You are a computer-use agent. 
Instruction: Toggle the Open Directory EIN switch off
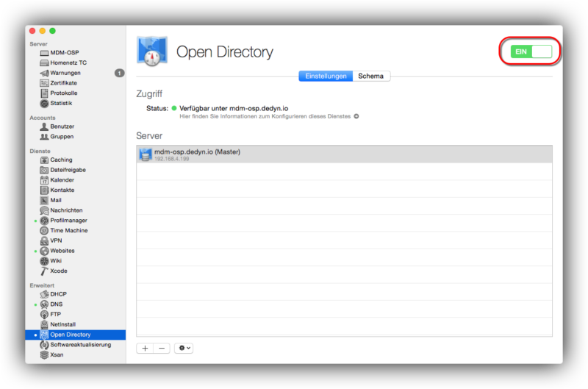[531, 52]
